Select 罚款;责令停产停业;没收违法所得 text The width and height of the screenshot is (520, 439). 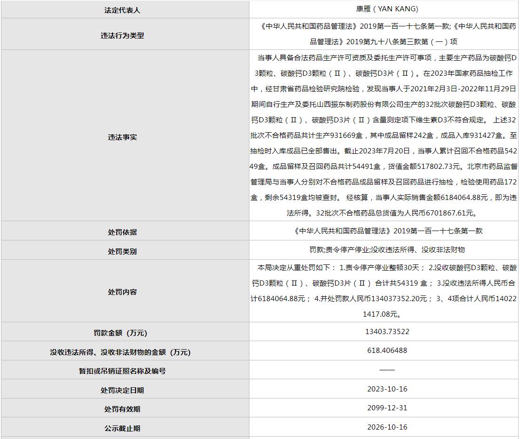point(387,250)
